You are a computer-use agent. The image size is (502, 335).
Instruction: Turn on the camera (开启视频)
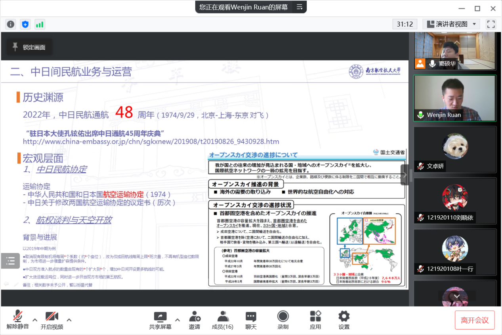pyautogui.click(x=52, y=320)
